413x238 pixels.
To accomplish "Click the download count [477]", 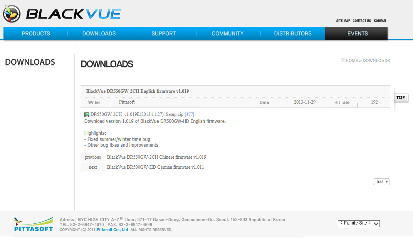I will [190, 114].
